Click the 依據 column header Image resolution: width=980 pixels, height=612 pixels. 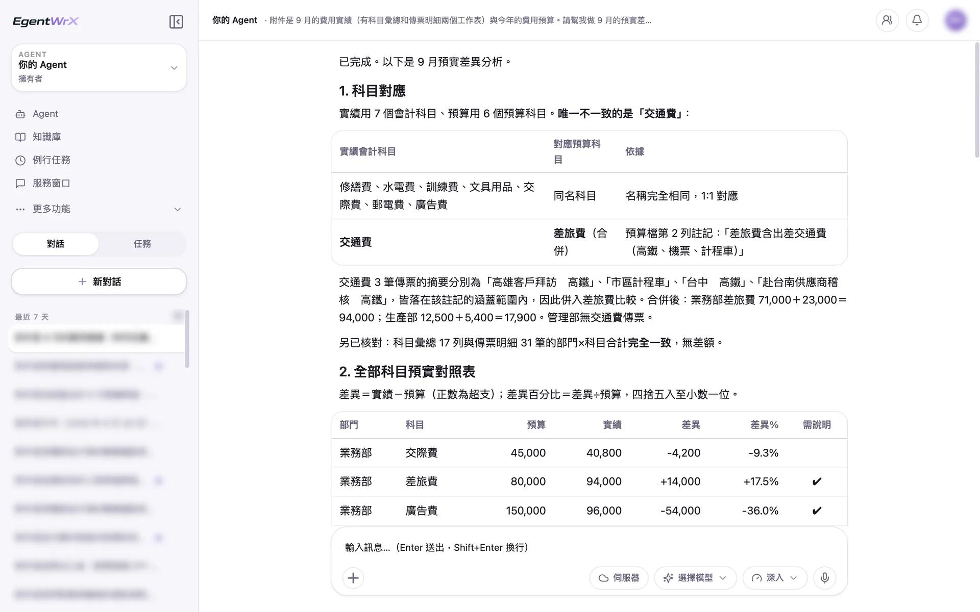point(634,151)
